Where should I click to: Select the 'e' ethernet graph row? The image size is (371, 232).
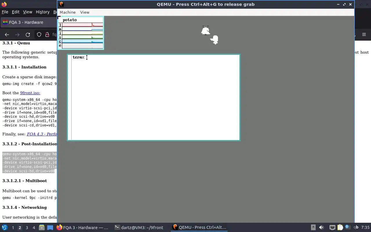pyautogui.click(x=81, y=46)
